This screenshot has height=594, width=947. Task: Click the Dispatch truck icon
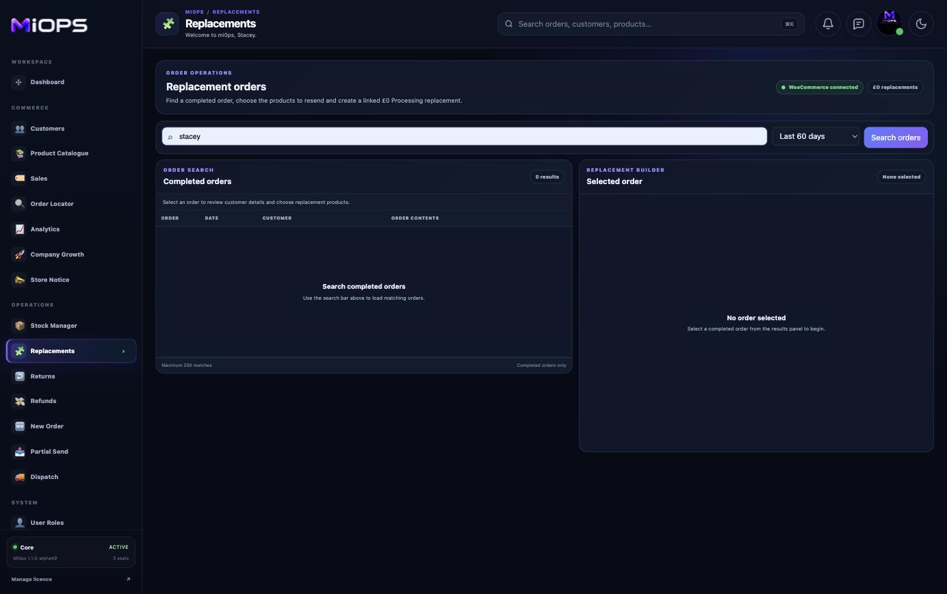19,477
